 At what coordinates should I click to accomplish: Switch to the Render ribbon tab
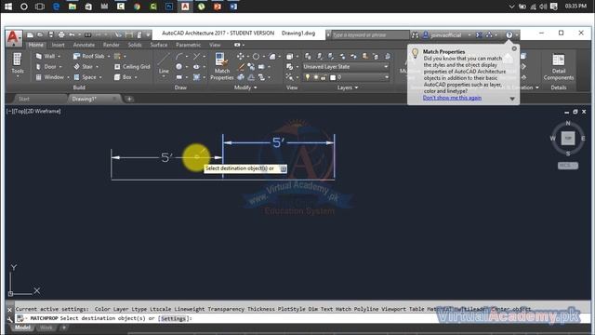pyautogui.click(x=112, y=45)
